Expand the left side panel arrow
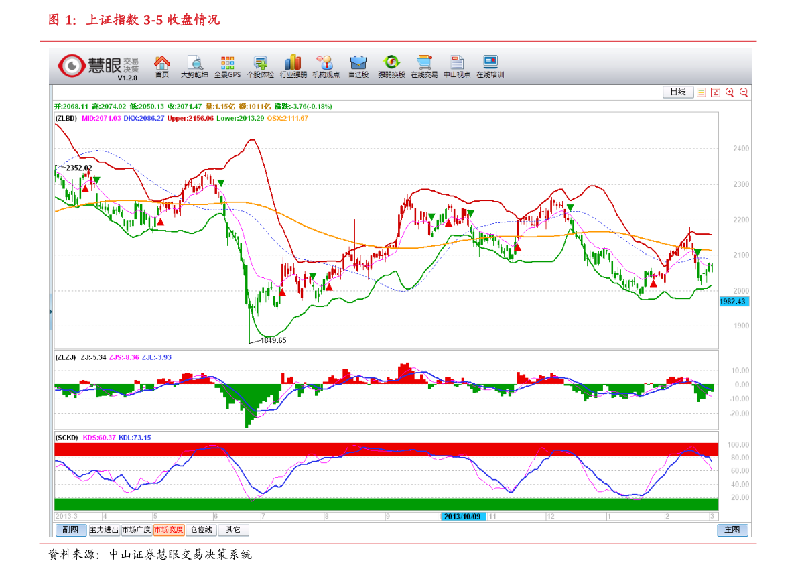 click(x=51, y=312)
